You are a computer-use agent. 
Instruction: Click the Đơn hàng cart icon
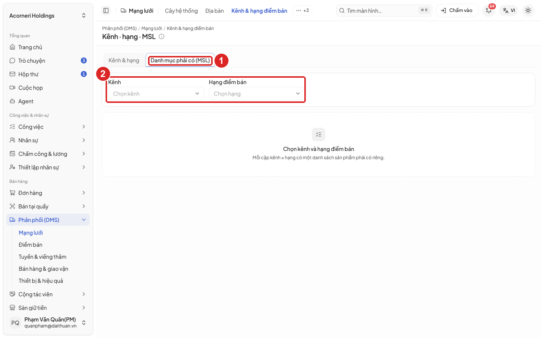tap(12, 193)
